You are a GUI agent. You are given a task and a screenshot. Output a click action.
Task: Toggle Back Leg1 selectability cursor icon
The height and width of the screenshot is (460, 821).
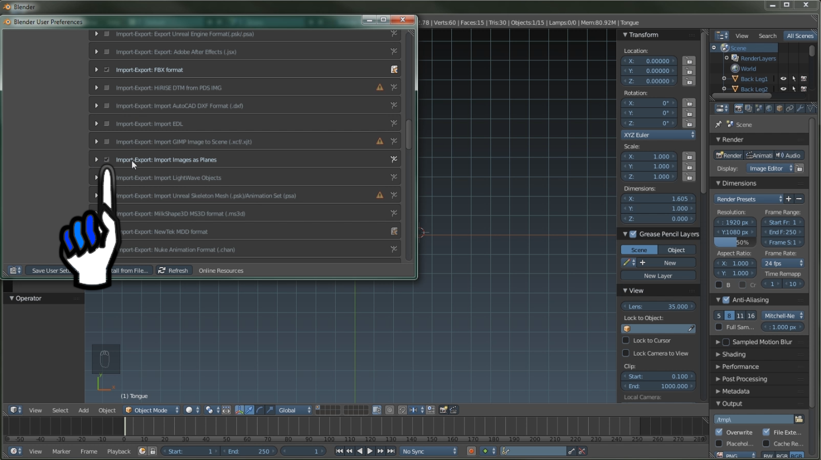pos(793,79)
